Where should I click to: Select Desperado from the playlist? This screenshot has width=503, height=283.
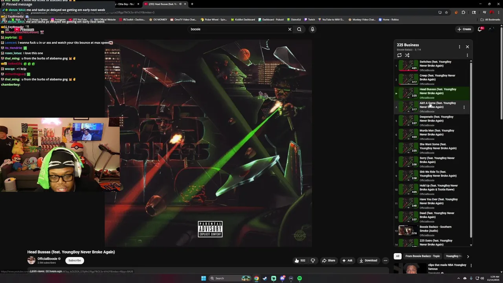click(x=432, y=121)
